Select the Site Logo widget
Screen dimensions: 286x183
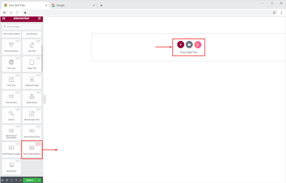pyautogui.click(x=11, y=64)
